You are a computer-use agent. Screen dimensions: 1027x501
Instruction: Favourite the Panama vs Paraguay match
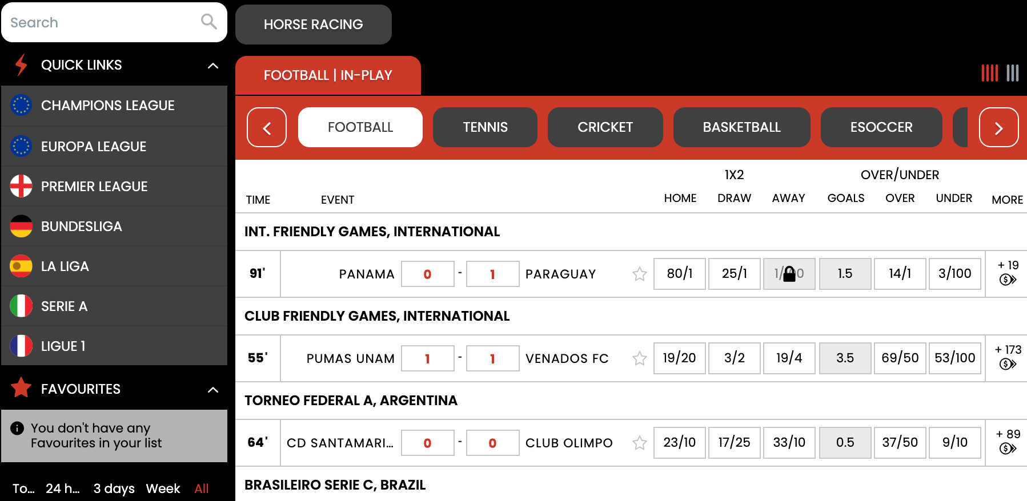[639, 274]
